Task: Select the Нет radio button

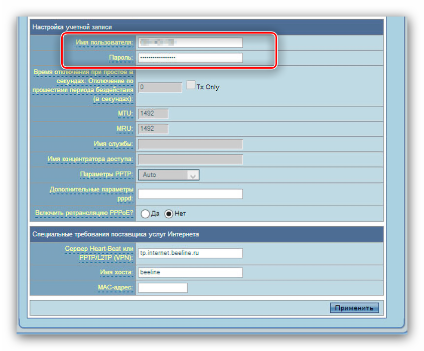Action: (x=169, y=214)
